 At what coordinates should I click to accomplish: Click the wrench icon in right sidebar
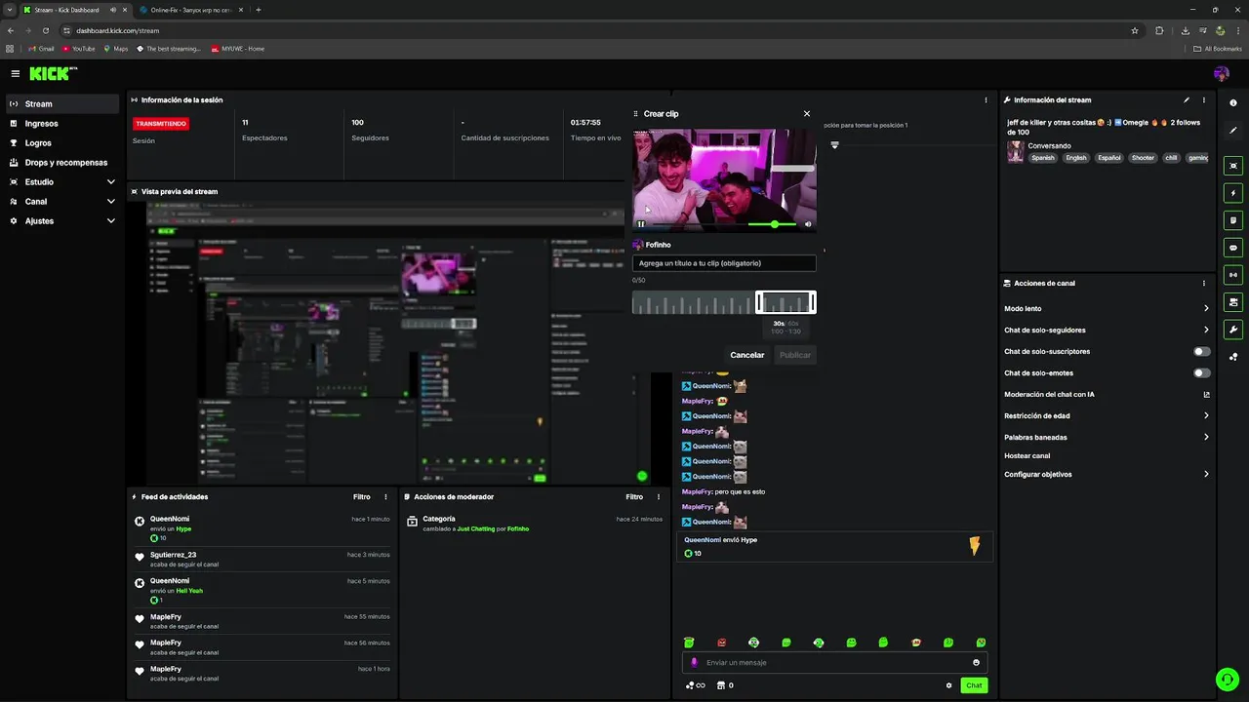[x=1233, y=330]
